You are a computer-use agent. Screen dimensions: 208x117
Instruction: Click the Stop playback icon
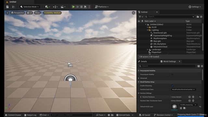[82, 7]
